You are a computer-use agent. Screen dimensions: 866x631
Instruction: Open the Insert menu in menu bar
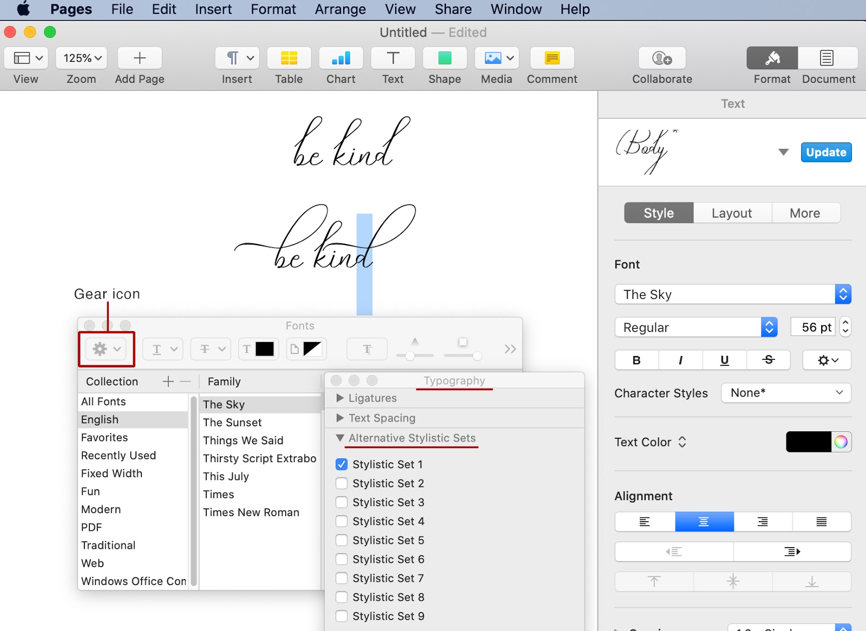click(213, 9)
